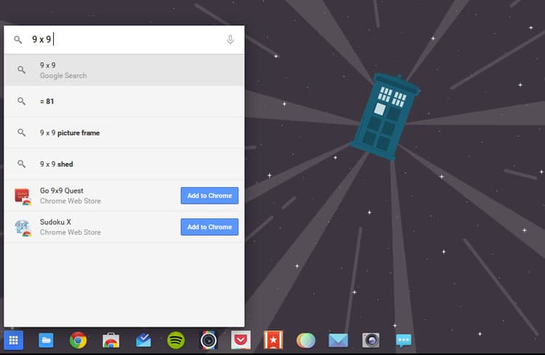The image size is (545, 355).
Task: Click the microphone voice search icon
Action: coord(230,40)
